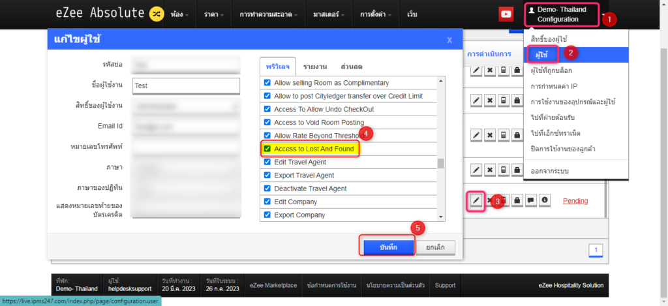Open the Pending status link
Screen dimensions: 668x306
click(575, 201)
